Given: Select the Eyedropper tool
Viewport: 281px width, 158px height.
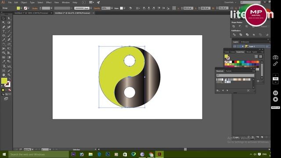Looking at the screenshot, I should point(4,61).
